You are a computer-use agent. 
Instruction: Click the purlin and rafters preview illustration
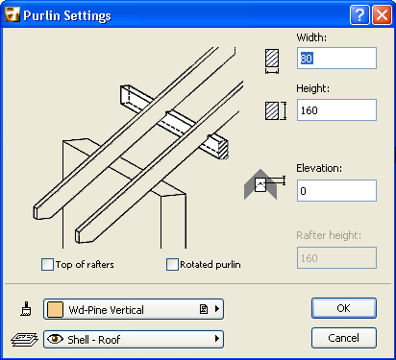tap(137, 147)
